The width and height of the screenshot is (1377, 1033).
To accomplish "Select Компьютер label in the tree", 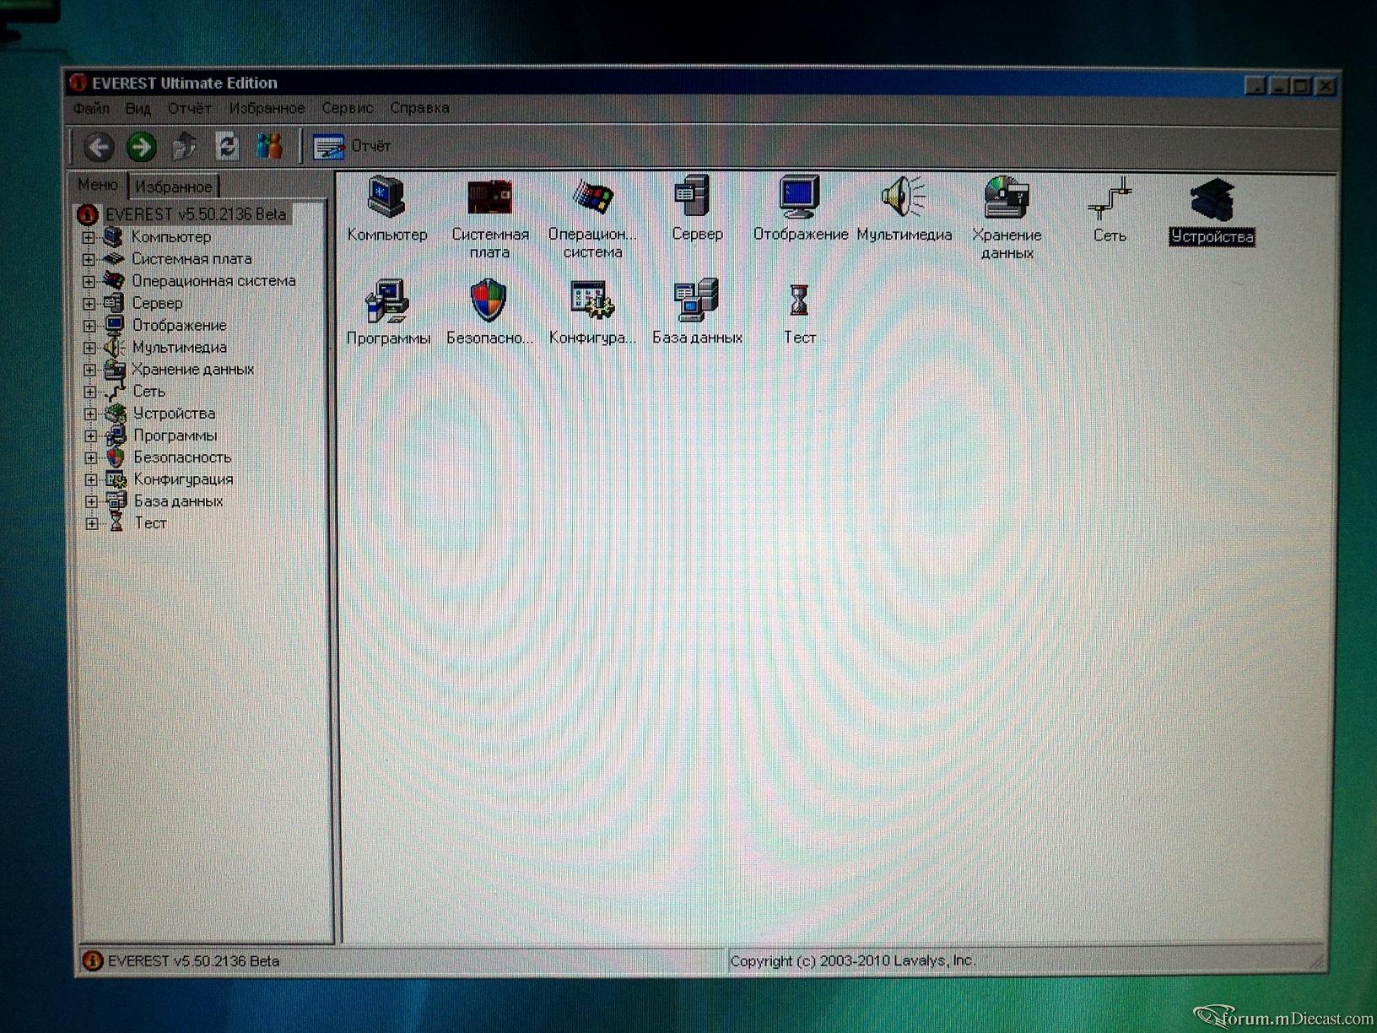I will pyautogui.click(x=171, y=237).
